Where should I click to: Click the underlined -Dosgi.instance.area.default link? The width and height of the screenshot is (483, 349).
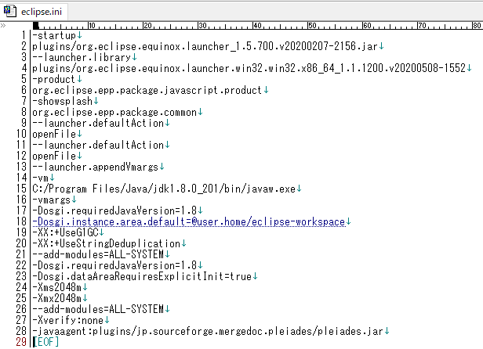coord(188,221)
